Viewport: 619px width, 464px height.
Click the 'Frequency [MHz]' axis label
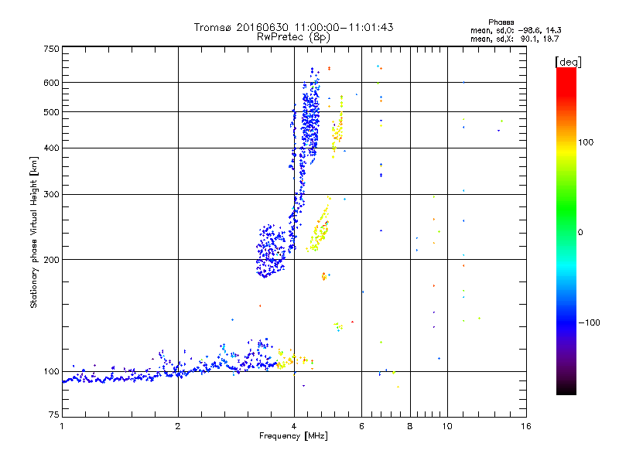(293, 436)
